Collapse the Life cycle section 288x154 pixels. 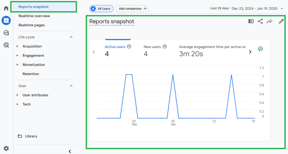coord(71,37)
